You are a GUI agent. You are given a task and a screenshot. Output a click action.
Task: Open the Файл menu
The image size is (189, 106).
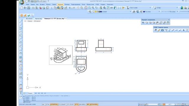27,4
